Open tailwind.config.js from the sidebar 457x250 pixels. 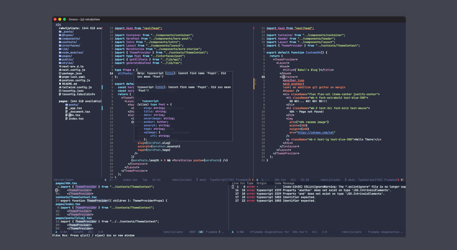pos(77,87)
